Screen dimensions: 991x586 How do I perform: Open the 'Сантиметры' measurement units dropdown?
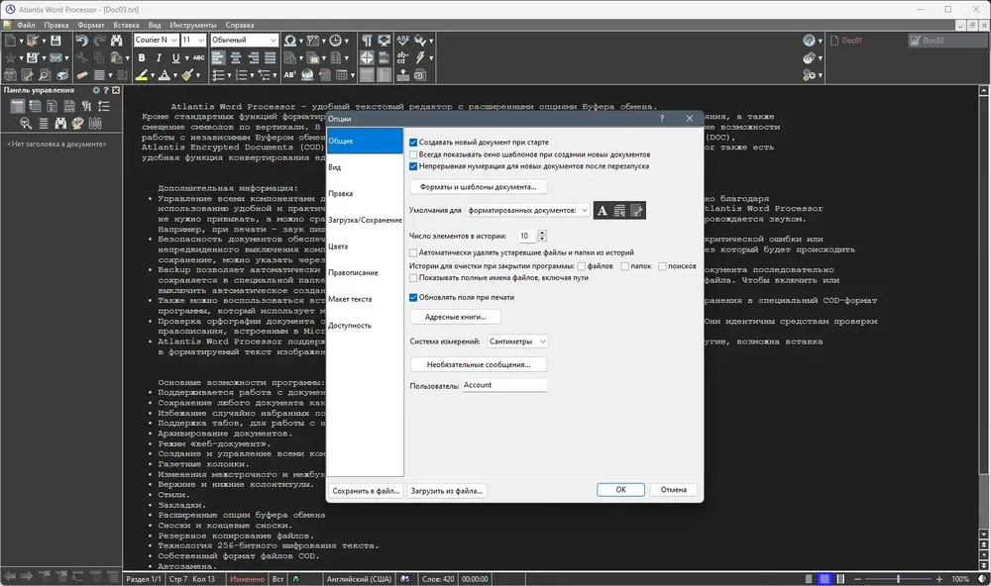(517, 341)
